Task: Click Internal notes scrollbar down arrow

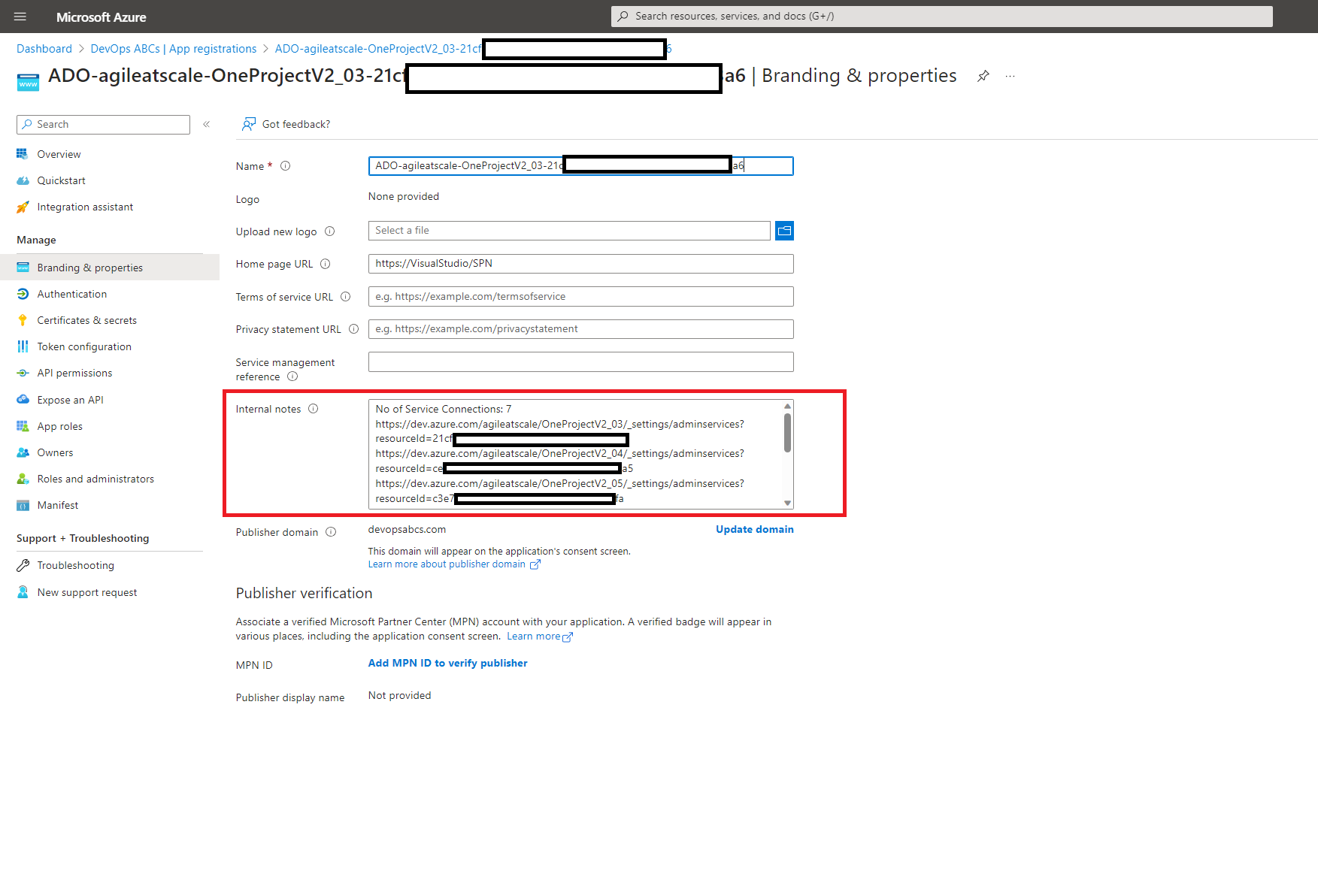Action: tap(788, 503)
